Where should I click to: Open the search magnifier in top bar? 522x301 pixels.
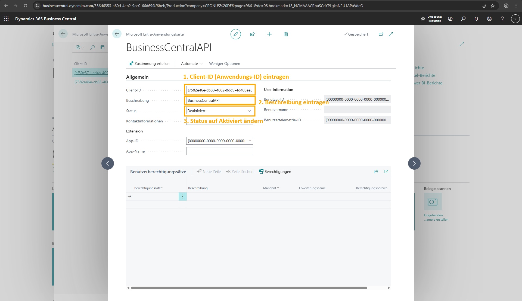[x=463, y=19]
